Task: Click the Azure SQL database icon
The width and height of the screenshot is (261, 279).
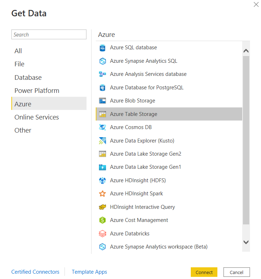Action: (102, 48)
